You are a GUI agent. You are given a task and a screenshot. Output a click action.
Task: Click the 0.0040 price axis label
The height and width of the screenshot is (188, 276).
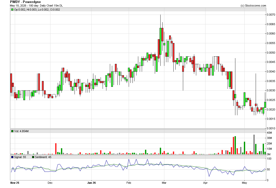[271, 71]
